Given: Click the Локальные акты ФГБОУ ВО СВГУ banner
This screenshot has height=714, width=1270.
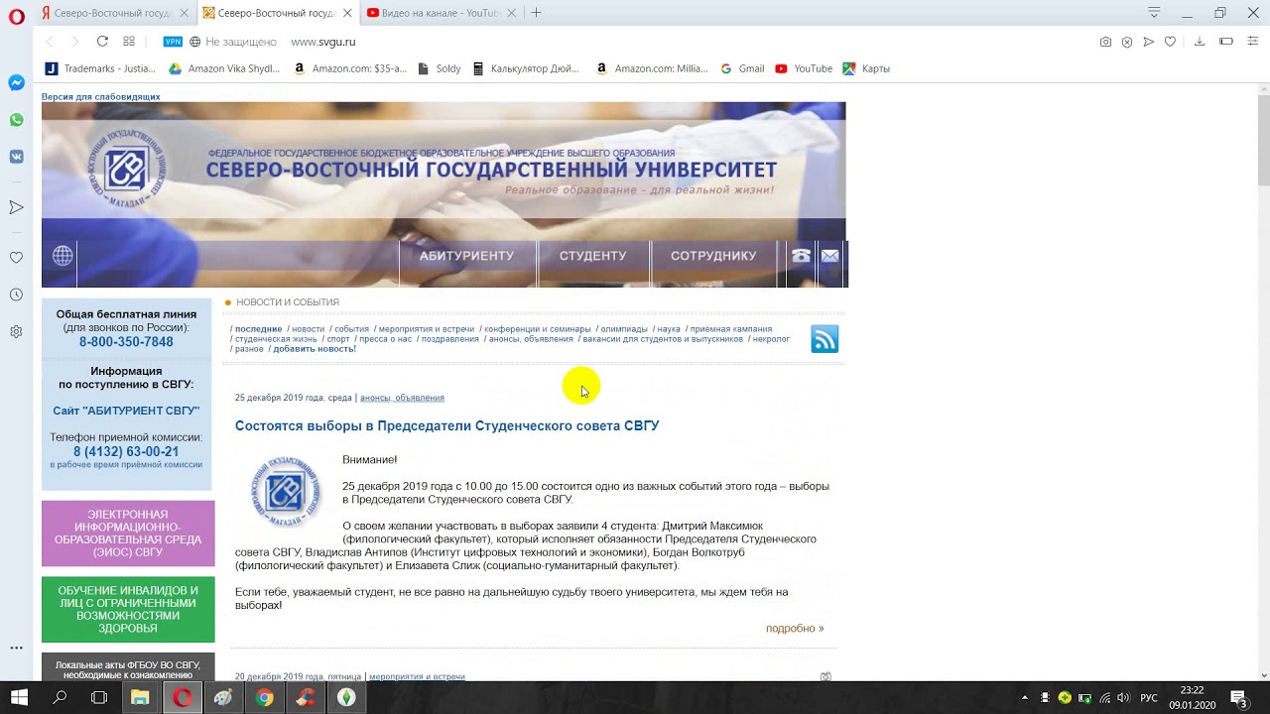Looking at the screenshot, I should point(128,667).
